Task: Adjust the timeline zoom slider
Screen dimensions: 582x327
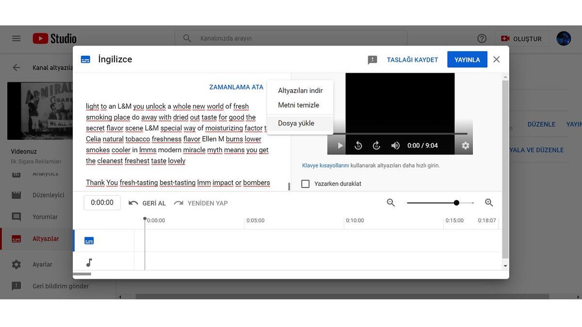Action: click(x=456, y=202)
